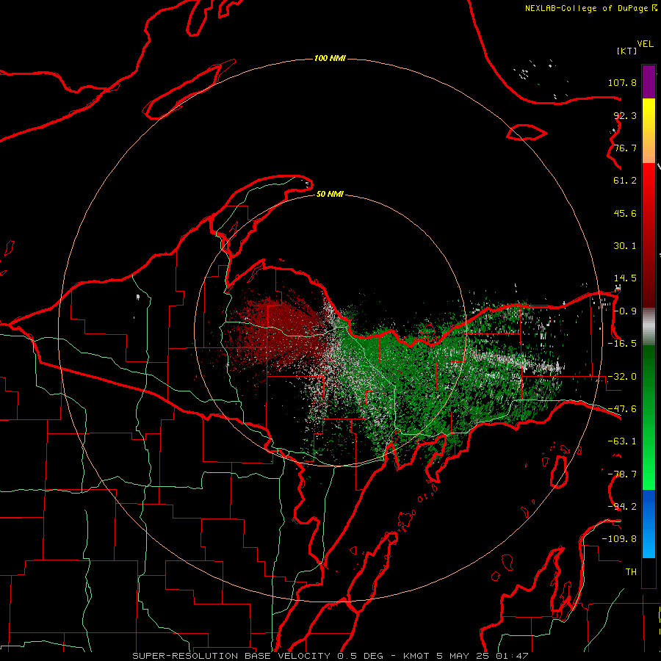Click the [KT] units label
This screenshot has width=661, height=661.
[626, 51]
